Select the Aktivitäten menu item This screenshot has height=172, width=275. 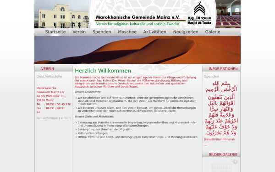tap(155, 32)
